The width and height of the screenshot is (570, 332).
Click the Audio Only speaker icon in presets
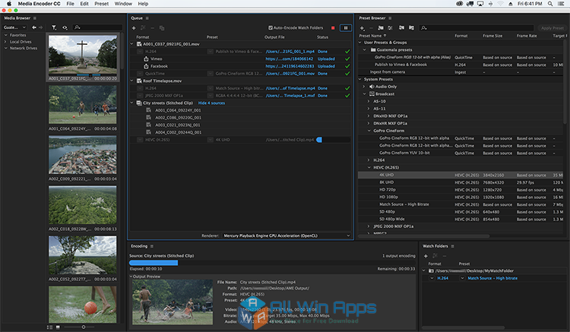(x=372, y=87)
